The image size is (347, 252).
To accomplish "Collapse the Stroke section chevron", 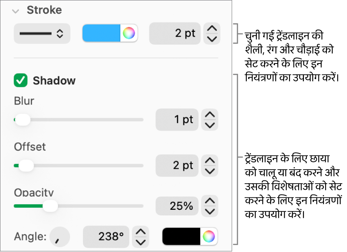I will click(16, 11).
